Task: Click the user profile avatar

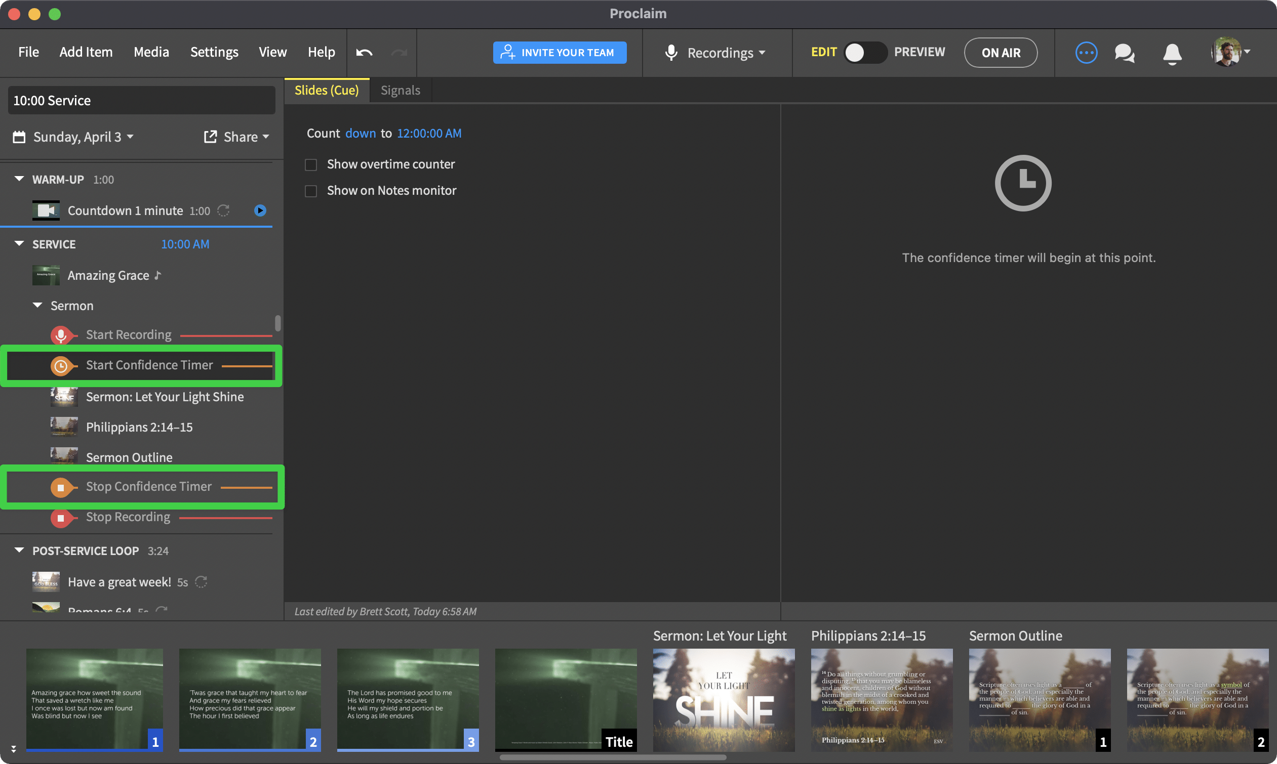Action: [1226, 52]
